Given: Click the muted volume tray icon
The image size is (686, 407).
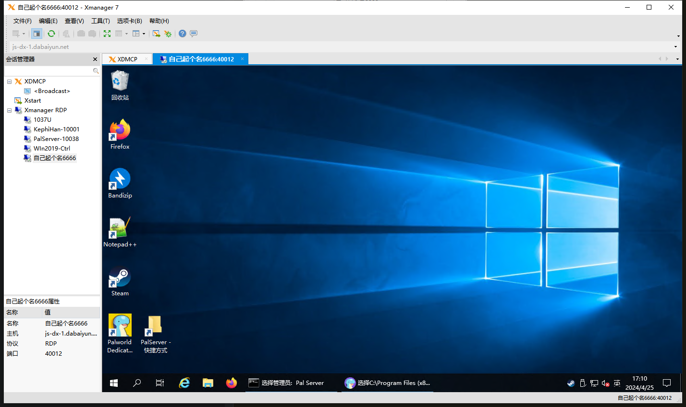Looking at the screenshot, I should (606, 383).
